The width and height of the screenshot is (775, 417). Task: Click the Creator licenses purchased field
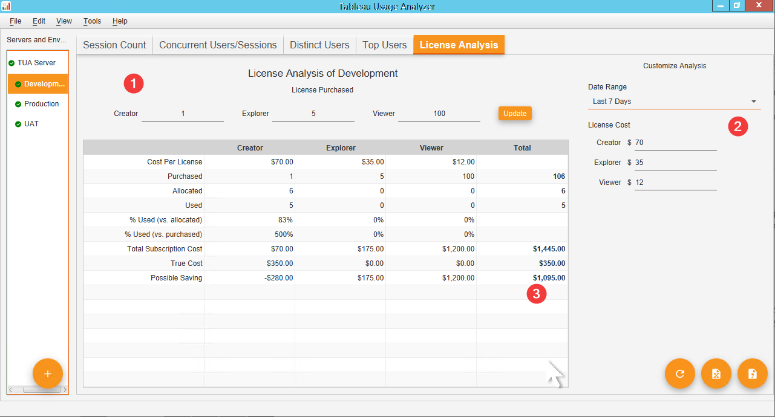click(183, 114)
